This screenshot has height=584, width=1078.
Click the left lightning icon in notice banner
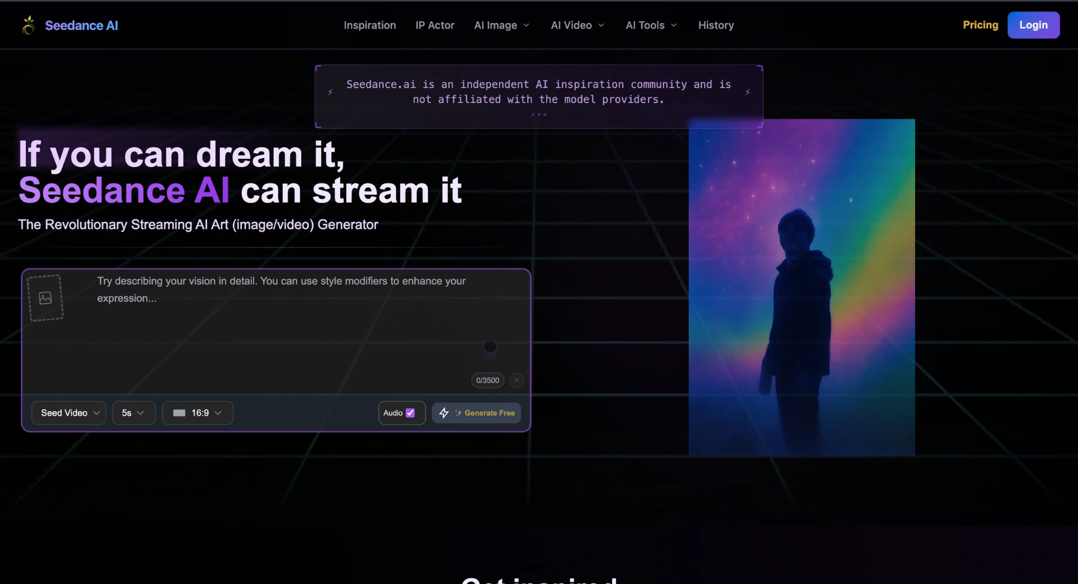pyautogui.click(x=330, y=92)
